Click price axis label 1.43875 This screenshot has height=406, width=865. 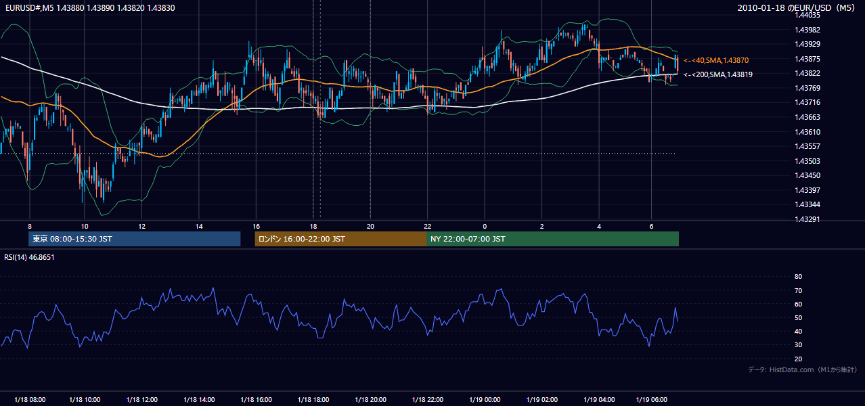pyautogui.click(x=807, y=59)
